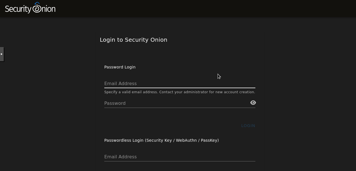Screen dimensions: 356x171
Task: Click the Passwordless Login heading text
Action: point(162,140)
